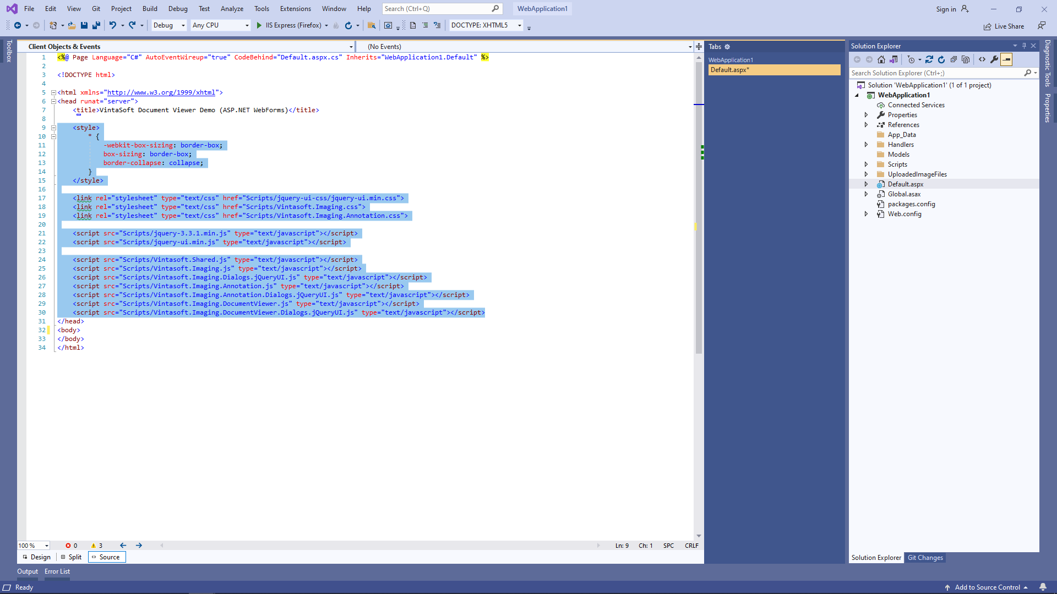Refresh the Solution Explorer
The image size is (1057, 594).
tap(941, 59)
